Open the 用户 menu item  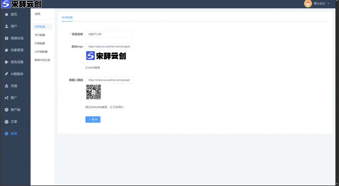[x=14, y=26]
